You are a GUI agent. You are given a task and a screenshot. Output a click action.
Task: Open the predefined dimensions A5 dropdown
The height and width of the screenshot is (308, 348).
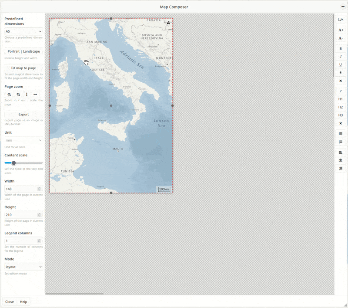(22, 31)
